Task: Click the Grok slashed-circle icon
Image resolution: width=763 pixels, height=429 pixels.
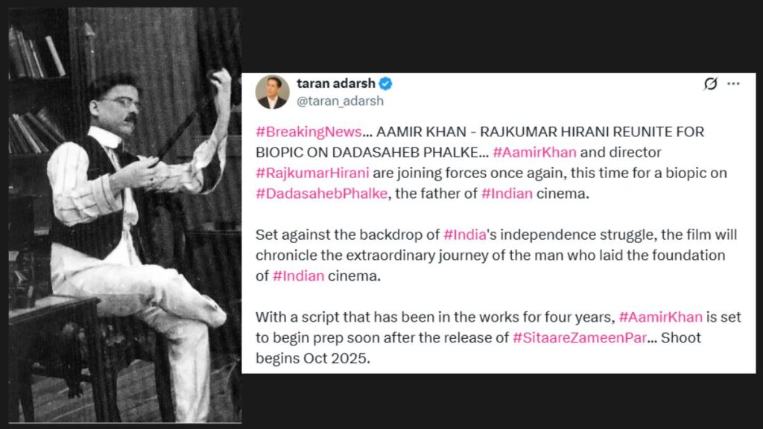Action: click(710, 83)
